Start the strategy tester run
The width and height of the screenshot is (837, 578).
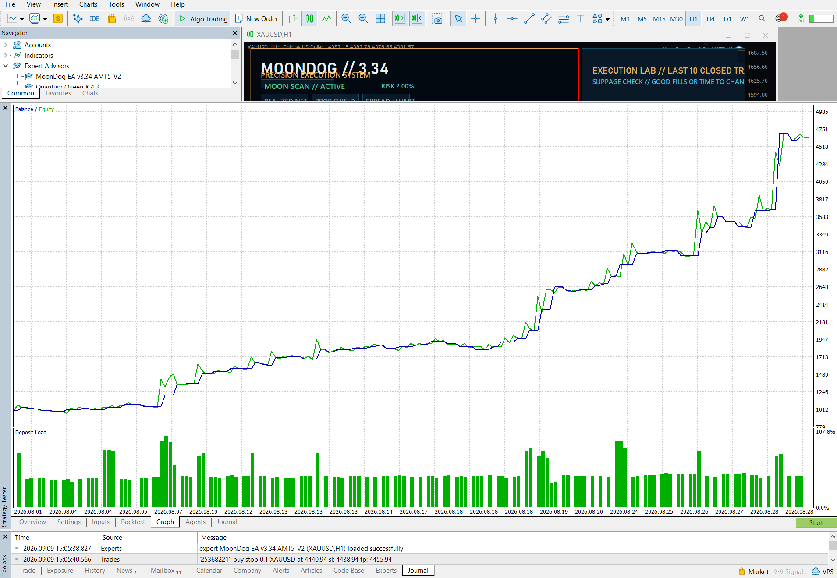click(x=816, y=522)
